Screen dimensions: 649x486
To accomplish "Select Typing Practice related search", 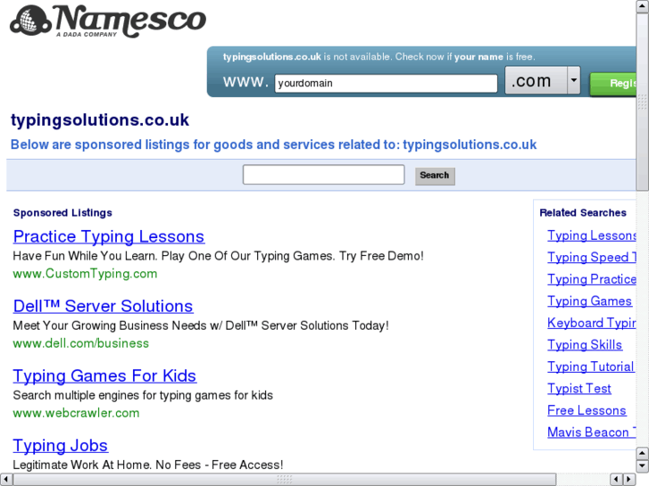I will 592,279.
